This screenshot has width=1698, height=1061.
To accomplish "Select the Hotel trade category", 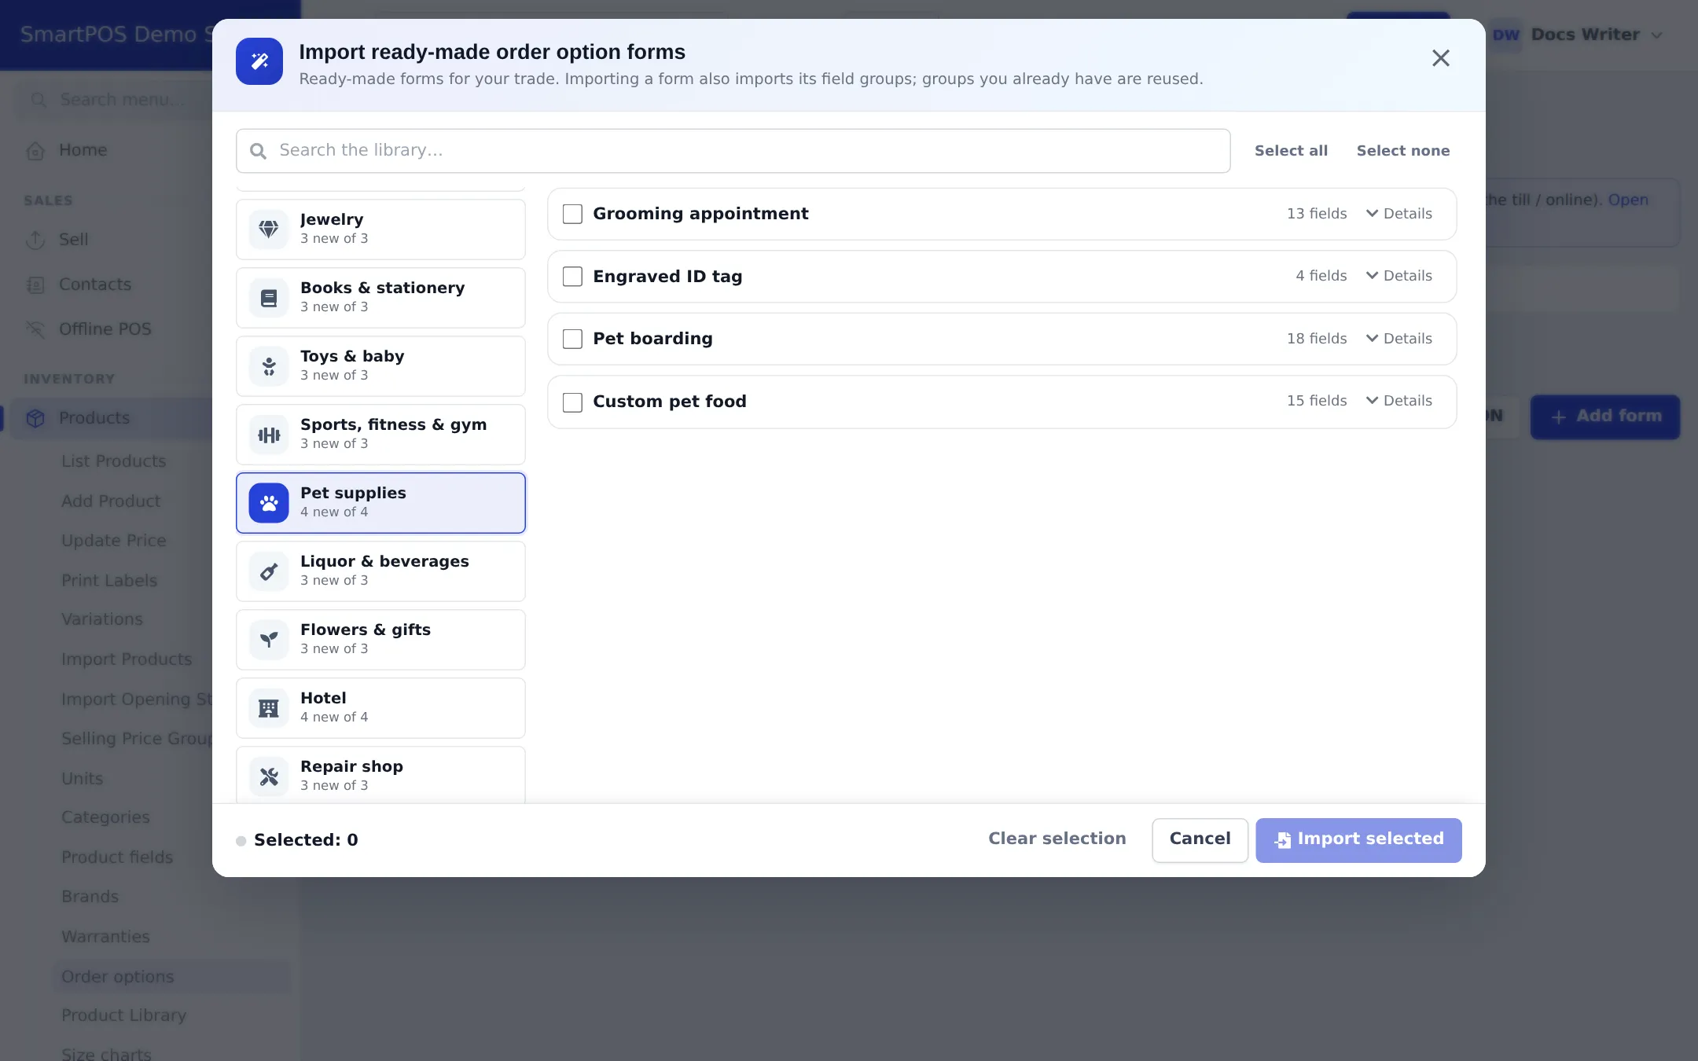I will [x=380, y=708].
